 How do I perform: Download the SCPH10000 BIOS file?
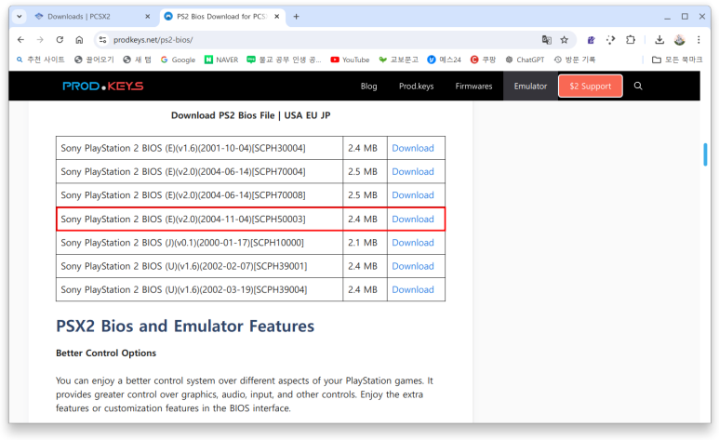coord(413,243)
